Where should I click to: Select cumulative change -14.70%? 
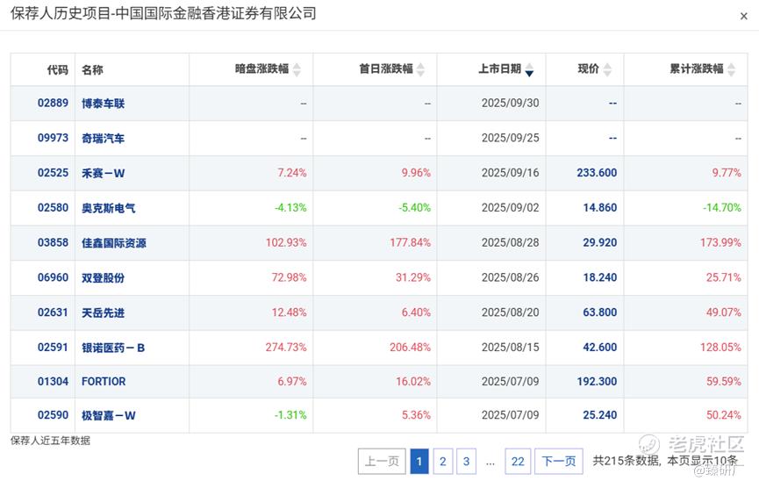(722, 208)
